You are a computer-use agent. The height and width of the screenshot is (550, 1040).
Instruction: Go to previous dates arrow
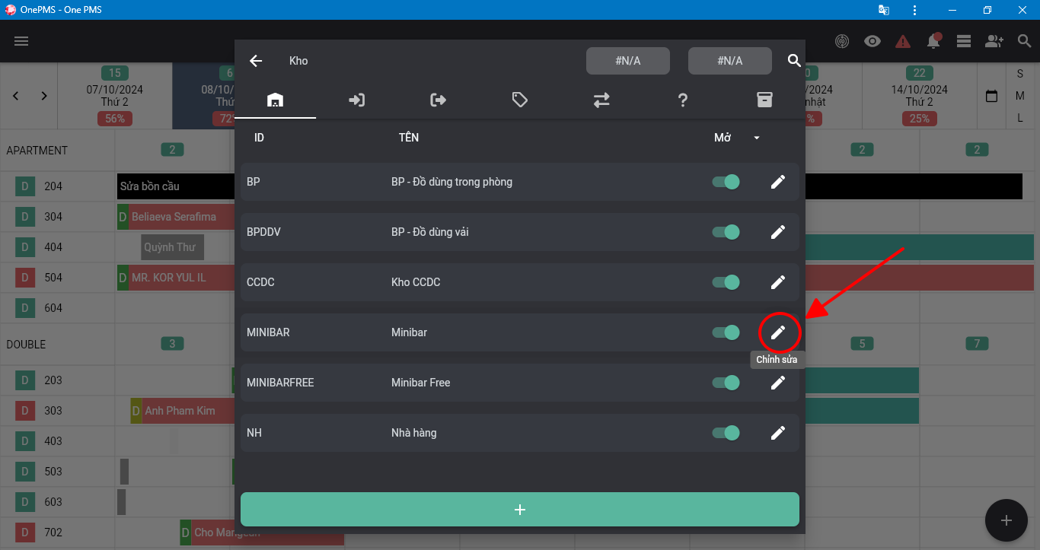(x=16, y=96)
